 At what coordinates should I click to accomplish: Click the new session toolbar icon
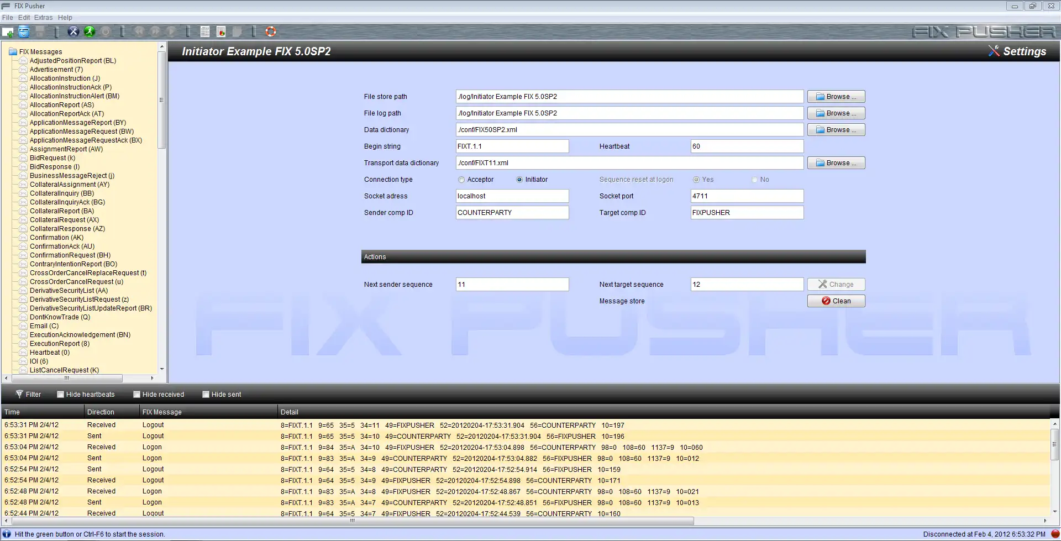[x=8, y=31]
